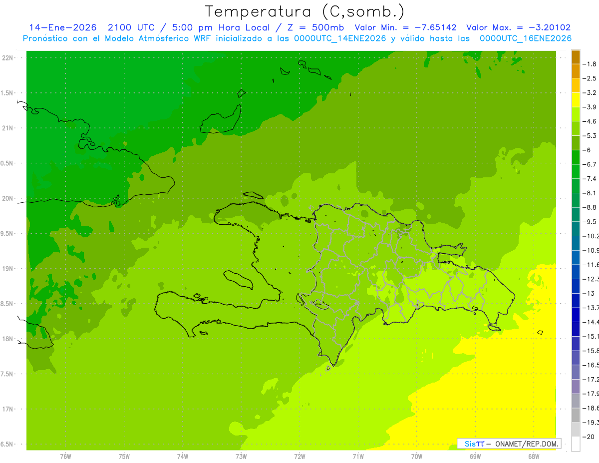Click the "Valor Max. = -3.20102" readout

(x=518, y=27)
